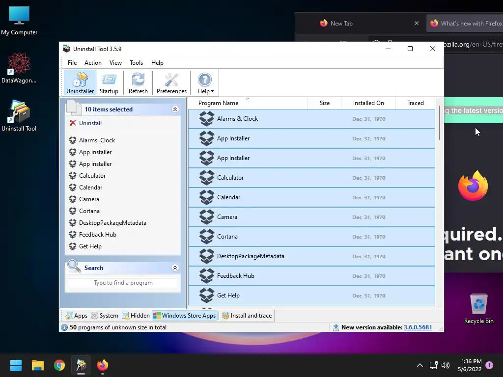The height and width of the screenshot is (377, 503).
Task: Click the Install and trace button
Action: (x=247, y=316)
